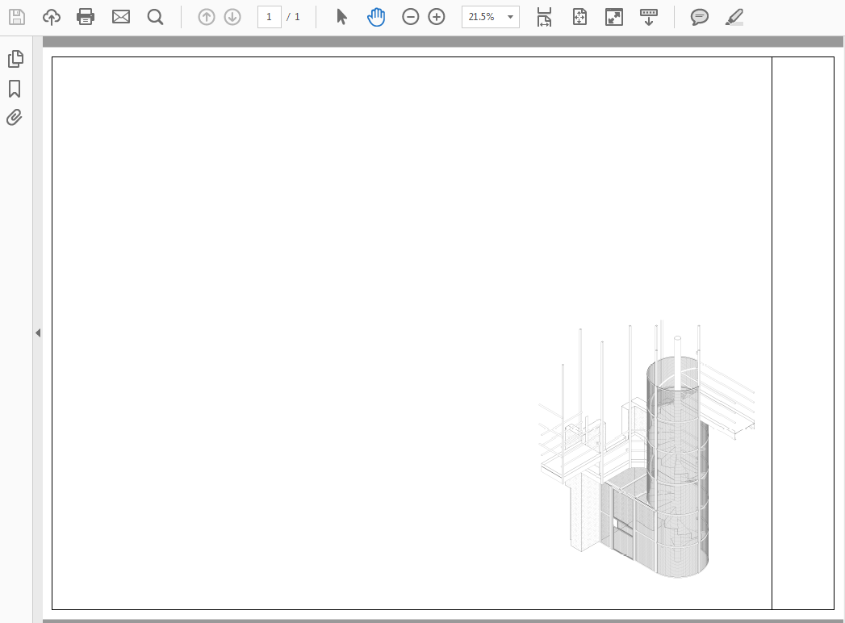The image size is (845, 623).
Task: Open the Page Thumbnails panel
Action: click(x=15, y=59)
